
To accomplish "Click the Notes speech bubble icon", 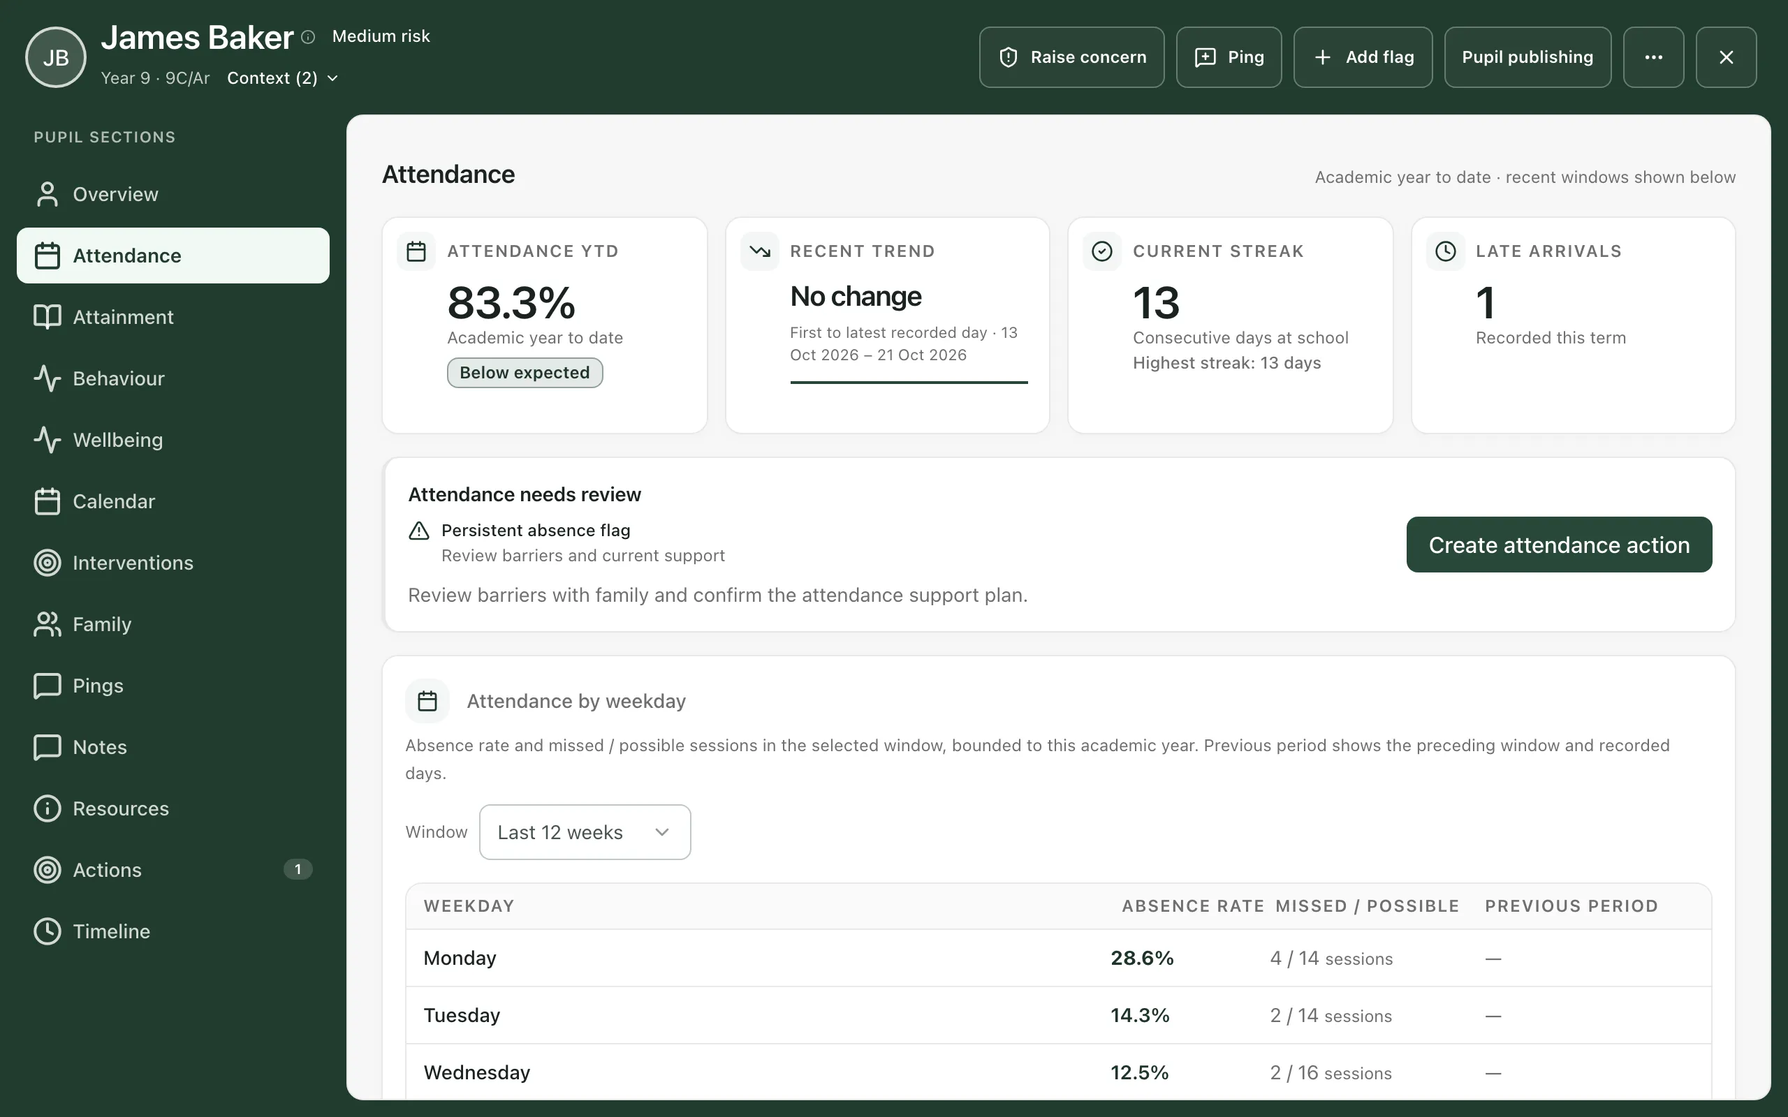I will click(x=47, y=747).
